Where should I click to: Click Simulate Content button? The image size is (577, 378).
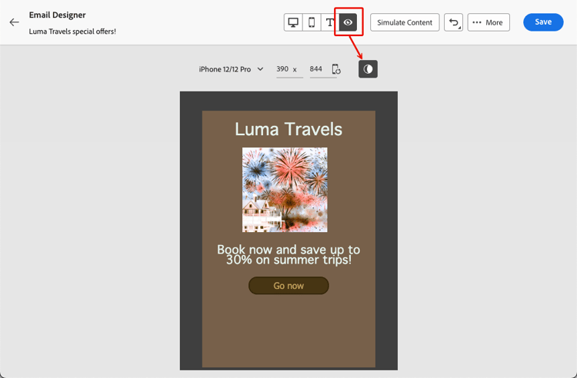pos(405,22)
